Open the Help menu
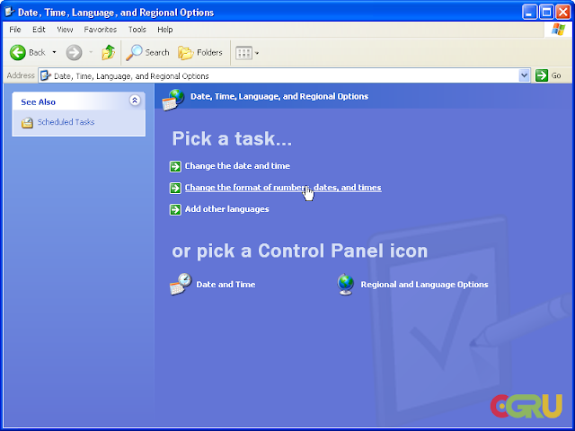 pyautogui.click(x=165, y=30)
